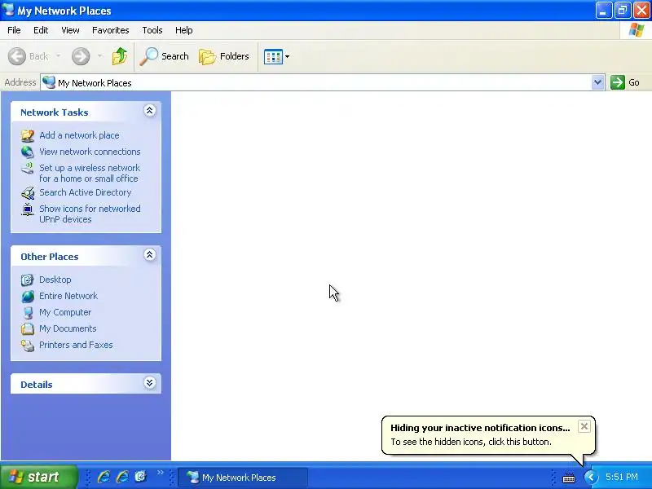652x489 pixels.
Task: Click the Entire Network globe icon
Action: [x=28, y=296]
